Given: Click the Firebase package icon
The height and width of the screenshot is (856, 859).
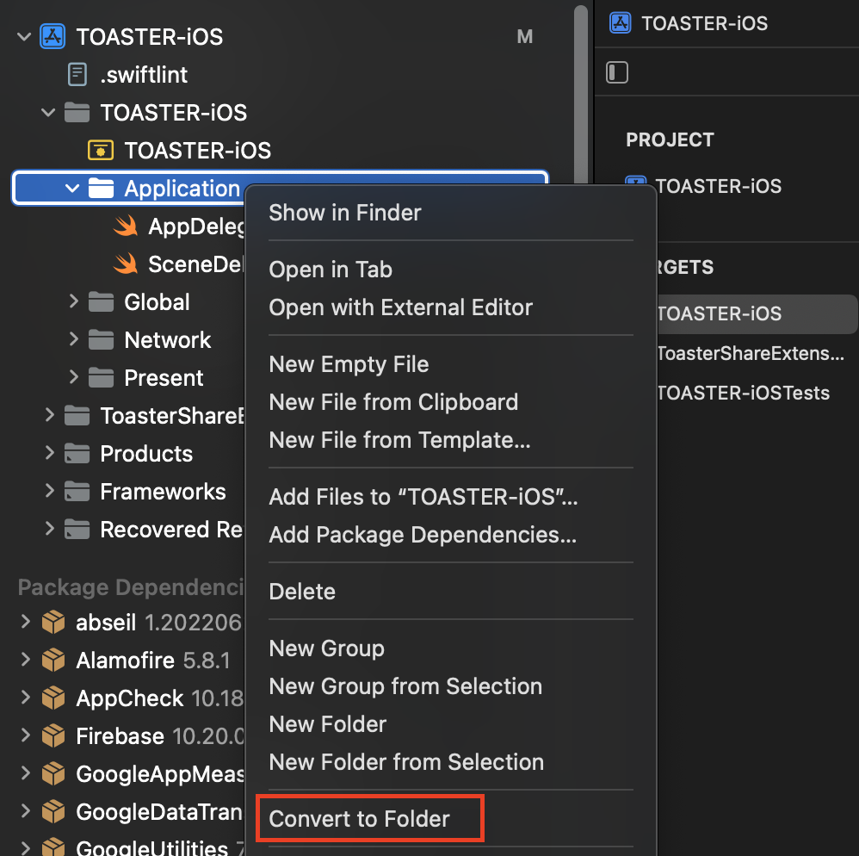Looking at the screenshot, I should coord(53,735).
